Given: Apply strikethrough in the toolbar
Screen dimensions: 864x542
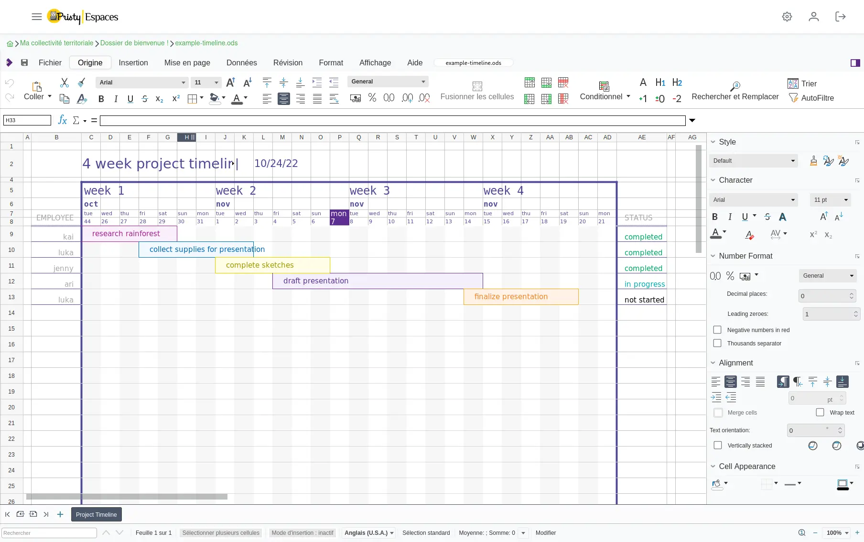Looking at the screenshot, I should click(x=145, y=99).
